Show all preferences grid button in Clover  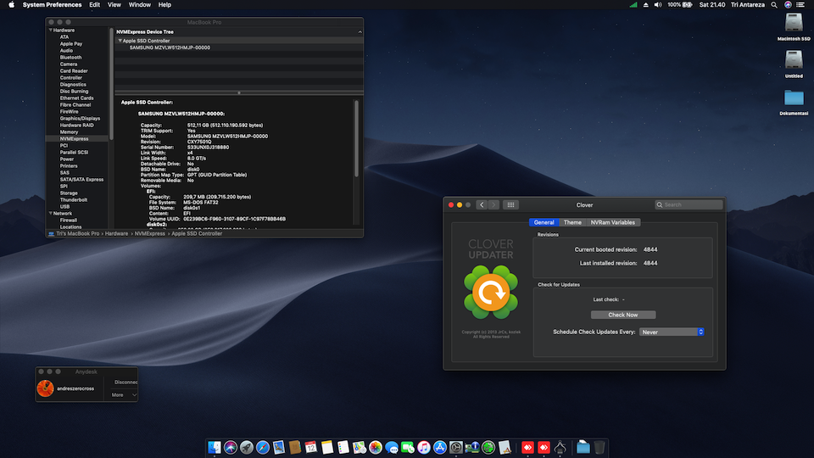pyautogui.click(x=510, y=204)
